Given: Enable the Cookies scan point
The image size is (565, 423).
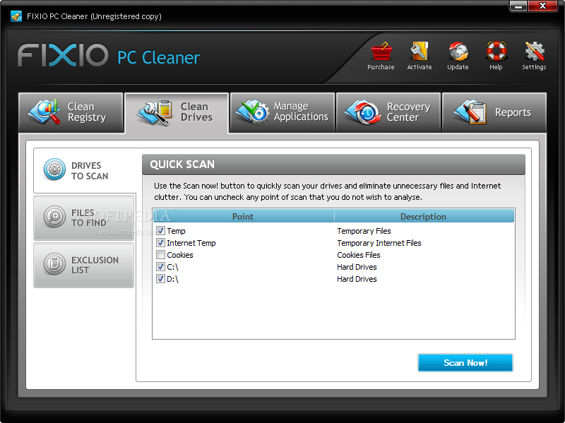Looking at the screenshot, I should click(161, 255).
